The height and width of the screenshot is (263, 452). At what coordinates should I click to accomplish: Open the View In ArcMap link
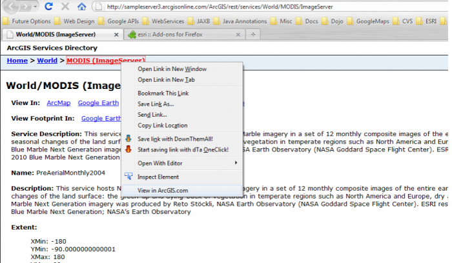click(x=59, y=103)
